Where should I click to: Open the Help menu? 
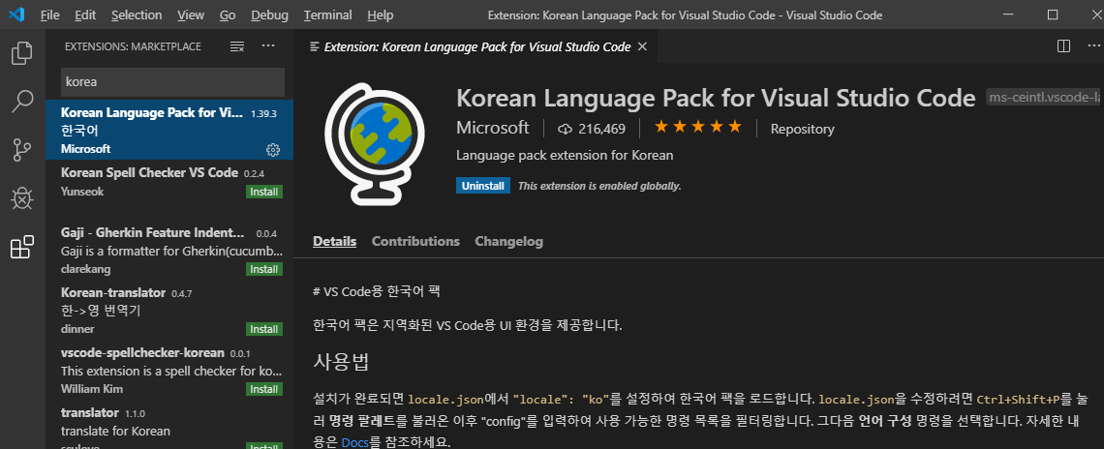tap(381, 15)
